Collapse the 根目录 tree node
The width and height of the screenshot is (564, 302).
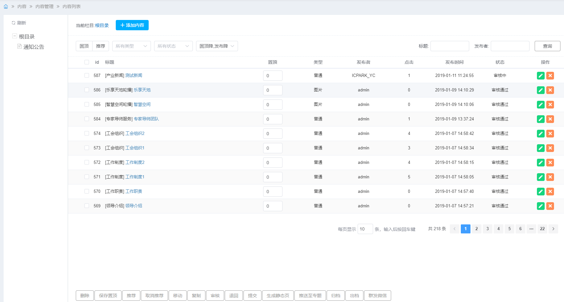coord(15,36)
